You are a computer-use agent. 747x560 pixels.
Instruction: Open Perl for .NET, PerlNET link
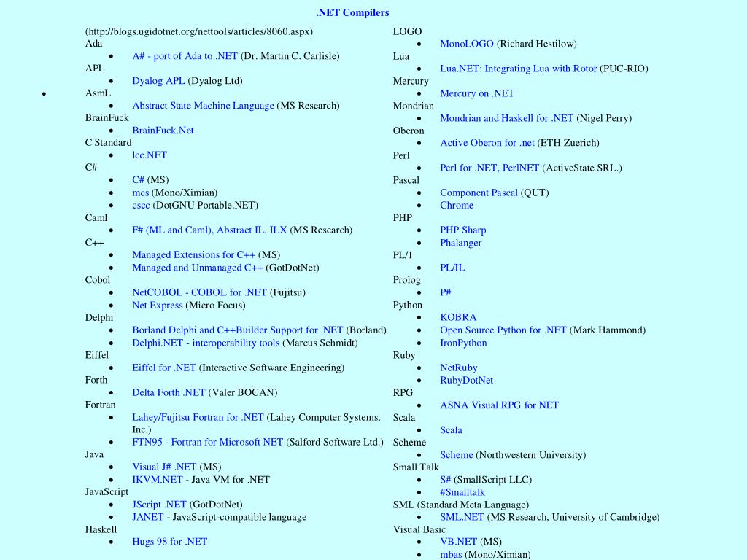489,168
